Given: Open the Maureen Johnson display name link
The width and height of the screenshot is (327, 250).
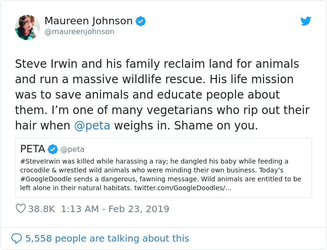Looking at the screenshot, I should [x=88, y=21].
